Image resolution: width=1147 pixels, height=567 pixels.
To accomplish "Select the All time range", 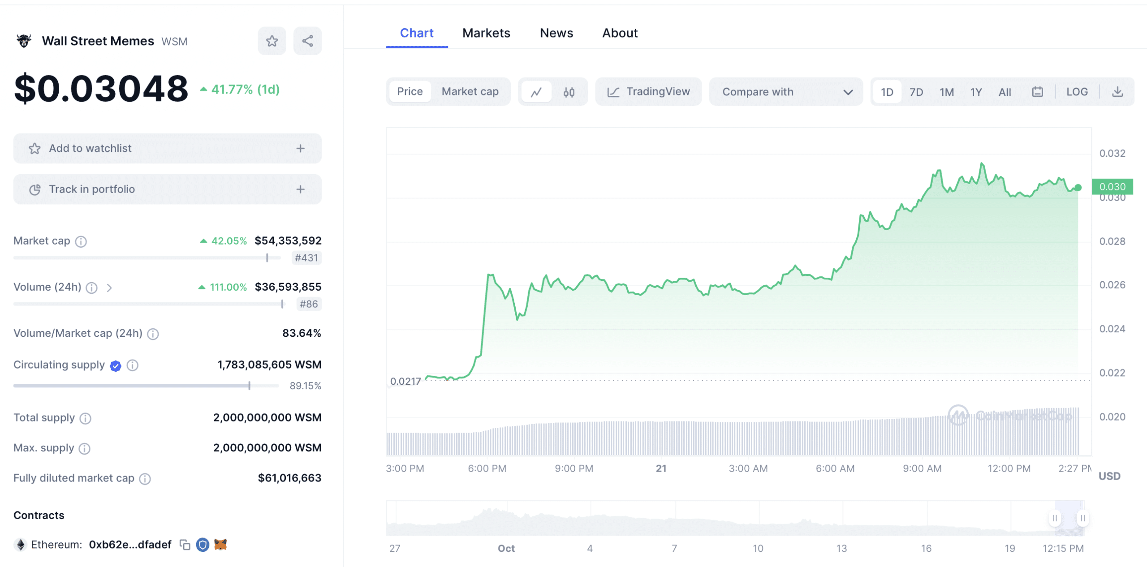I will [x=1005, y=92].
